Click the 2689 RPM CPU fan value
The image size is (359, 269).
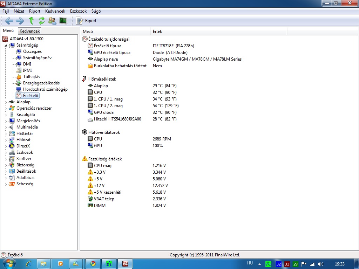[162, 139]
